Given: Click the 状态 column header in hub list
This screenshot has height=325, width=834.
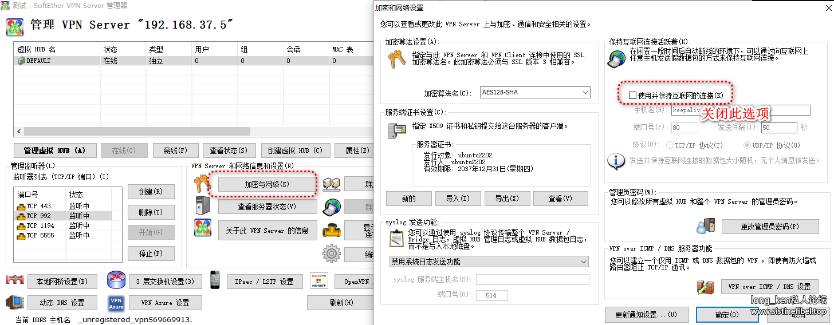Looking at the screenshot, I should pos(123,49).
